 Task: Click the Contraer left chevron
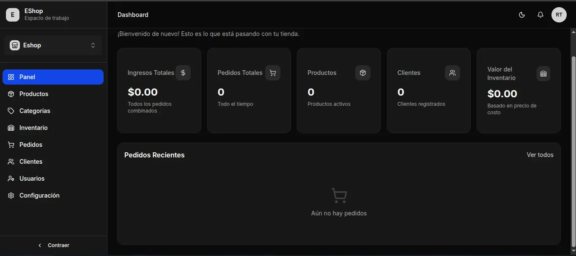pos(39,245)
